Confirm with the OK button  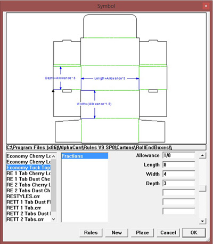pyautogui.click(x=194, y=233)
